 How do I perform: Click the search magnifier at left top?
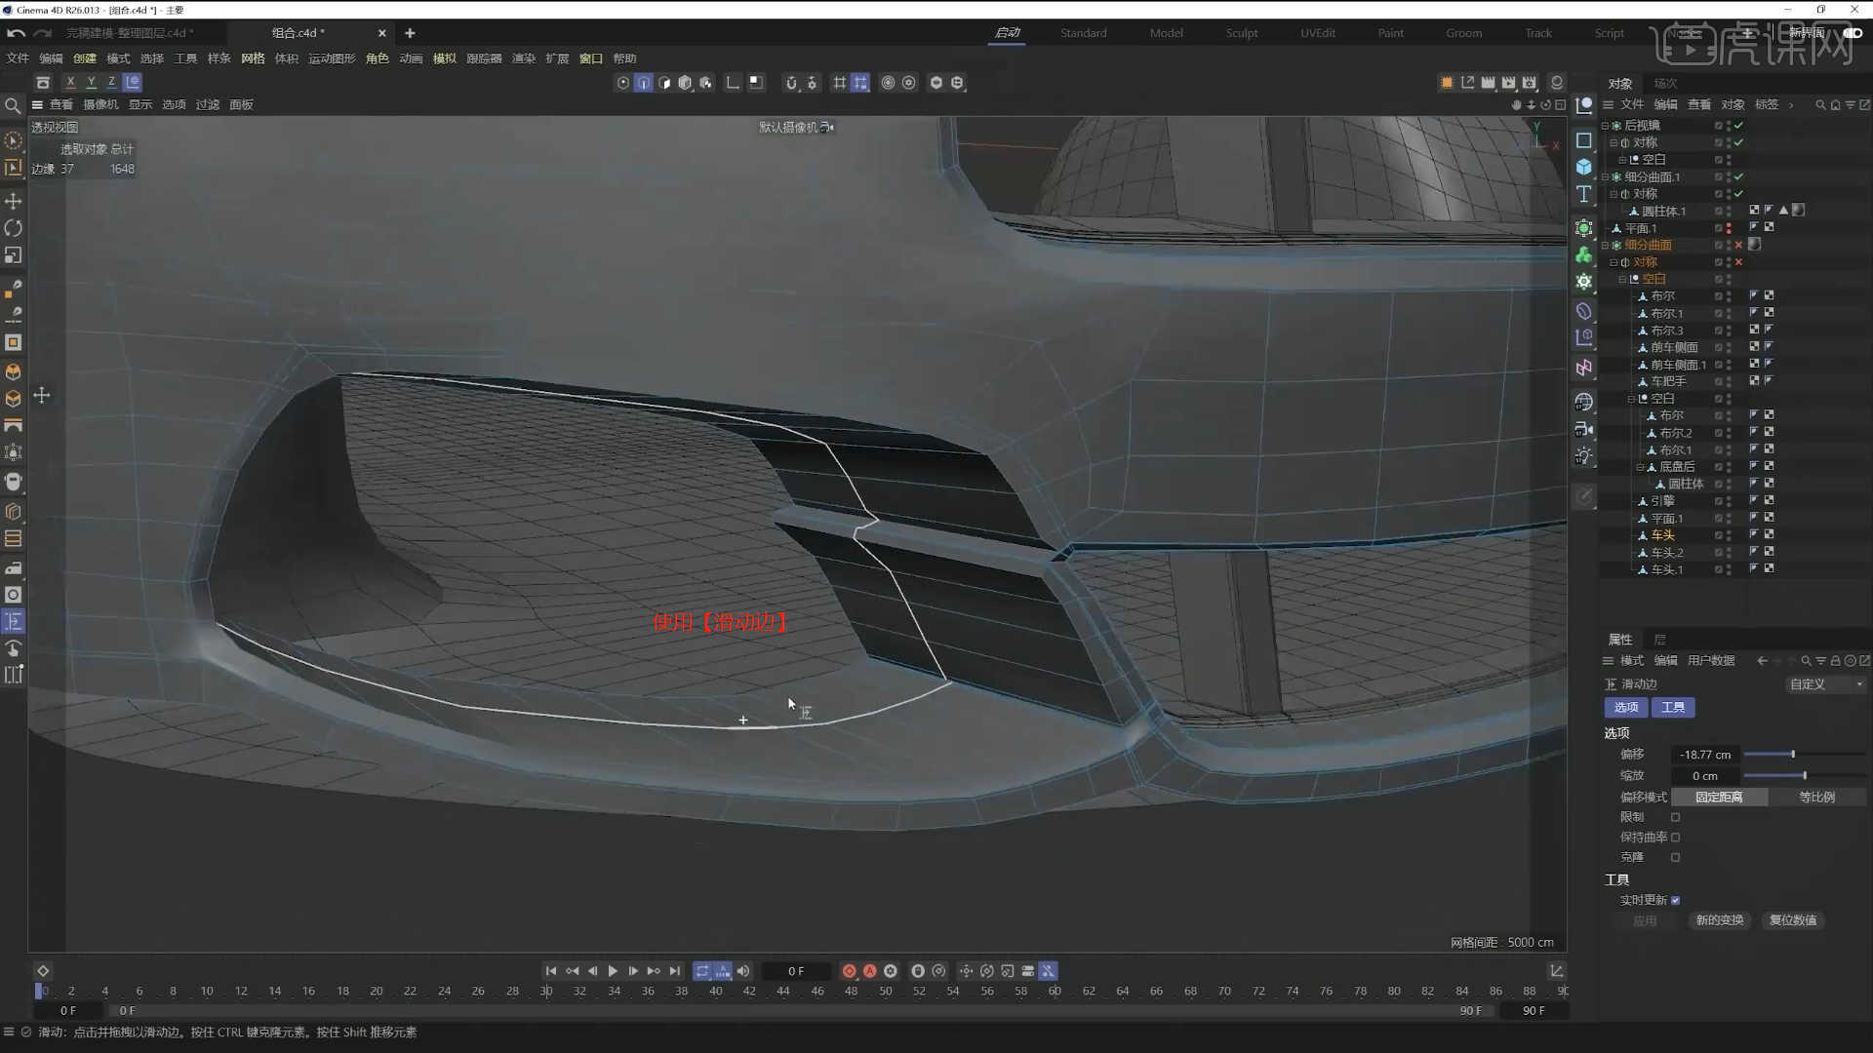coord(13,105)
